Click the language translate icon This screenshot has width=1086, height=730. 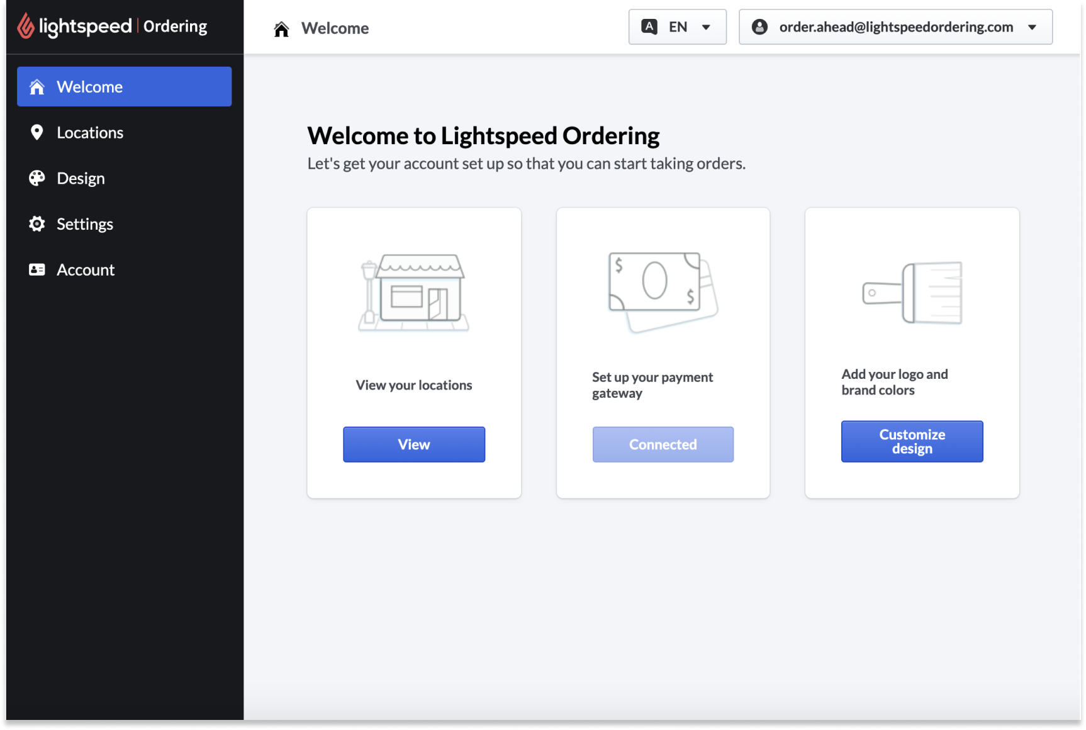(x=649, y=27)
